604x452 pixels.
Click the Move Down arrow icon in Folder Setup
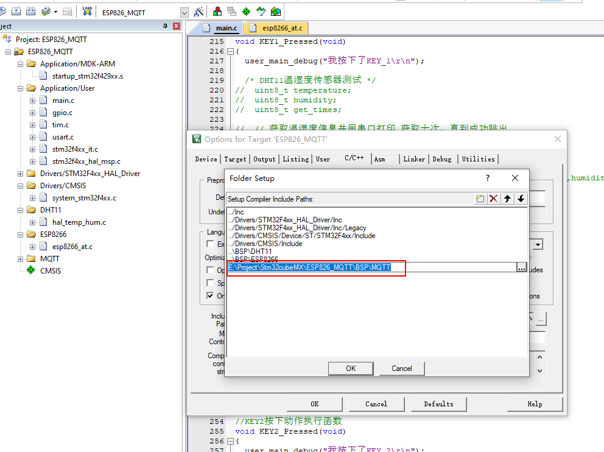pyautogui.click(x=521, y=199)
